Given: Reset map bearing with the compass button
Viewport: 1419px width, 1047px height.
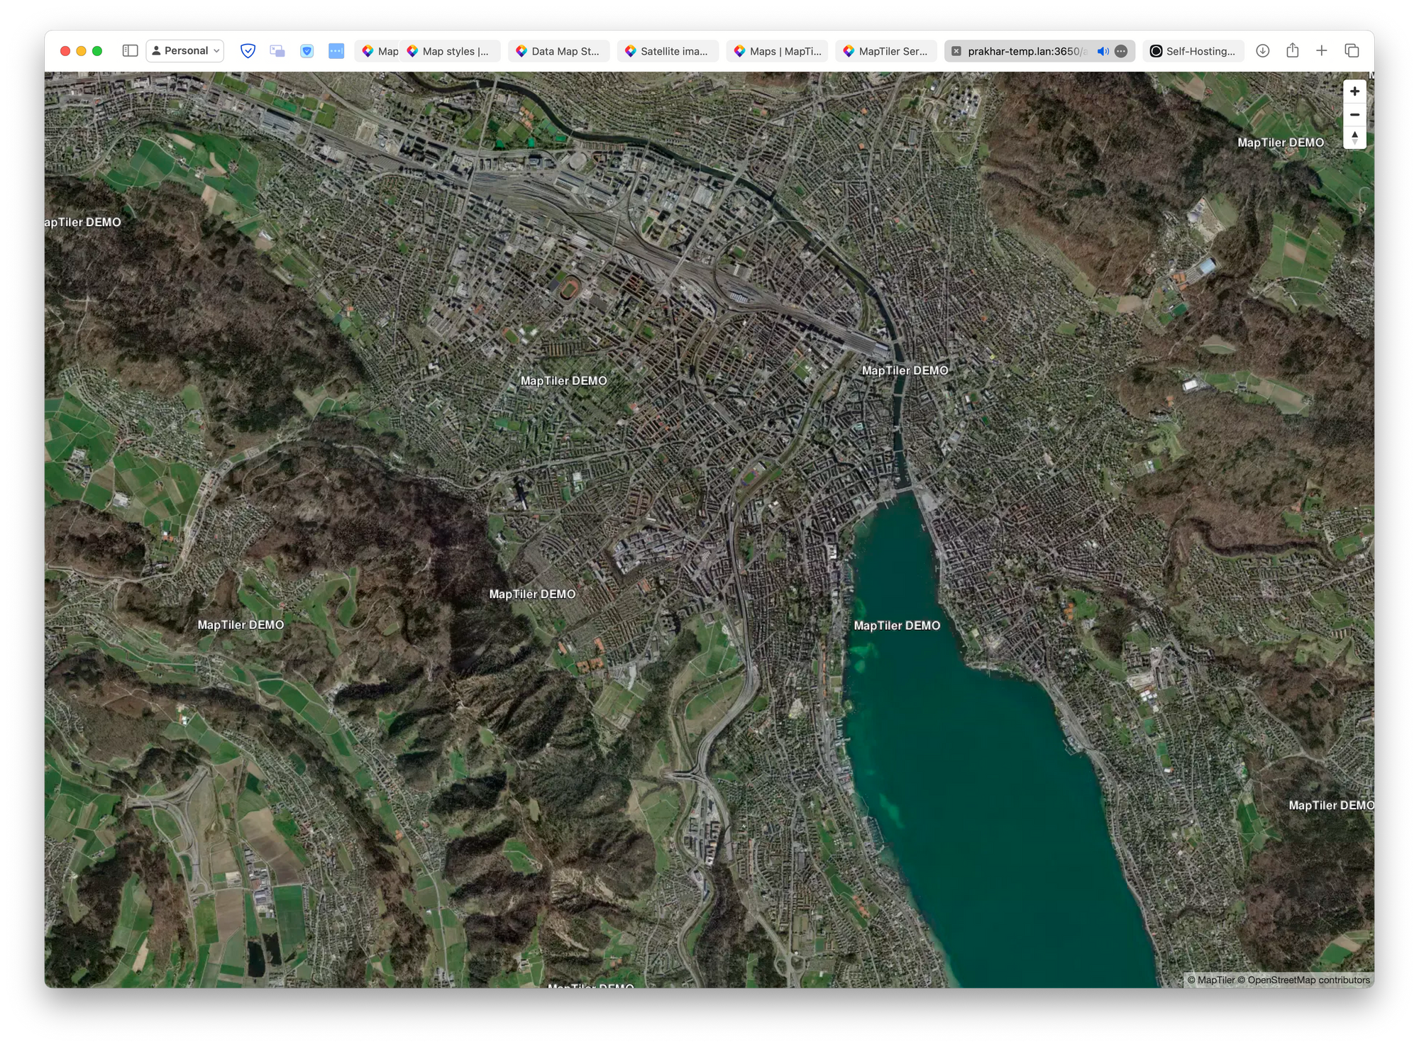Looking at the screenshot, I should pyautogui.click(x=1354, y=137).
